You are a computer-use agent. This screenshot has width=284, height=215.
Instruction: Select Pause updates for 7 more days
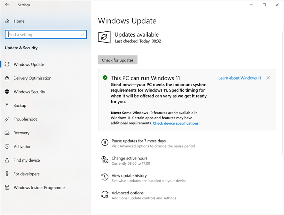coord(139,141)
